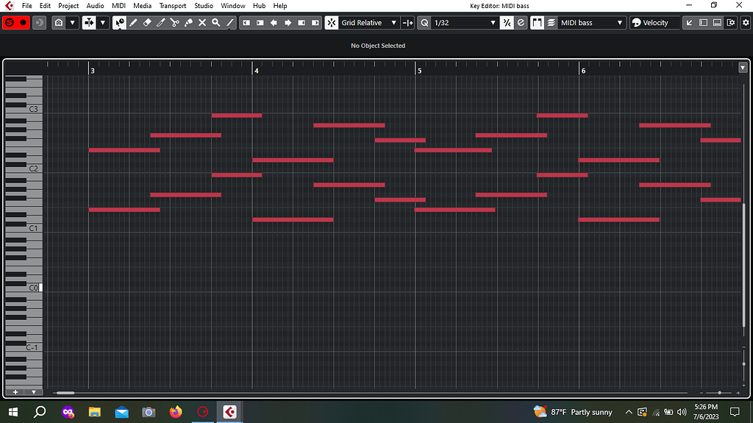This screenshot has height=423, width=753.
Task: Toggle Snap to Zero Crossing style icon
Action: [x=407, y=23]
